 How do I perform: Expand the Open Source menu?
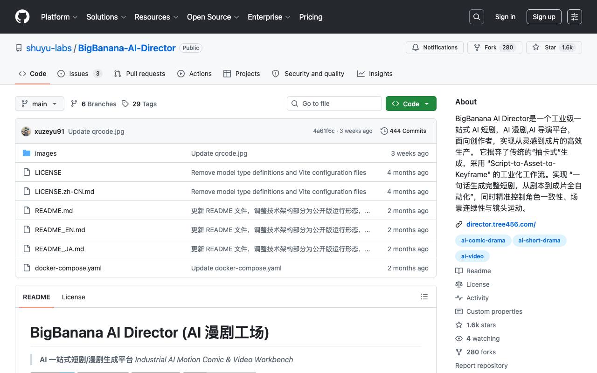pos(213,17)
